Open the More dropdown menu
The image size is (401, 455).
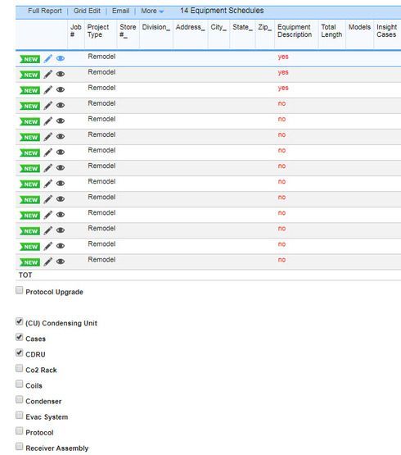[152, 11]
